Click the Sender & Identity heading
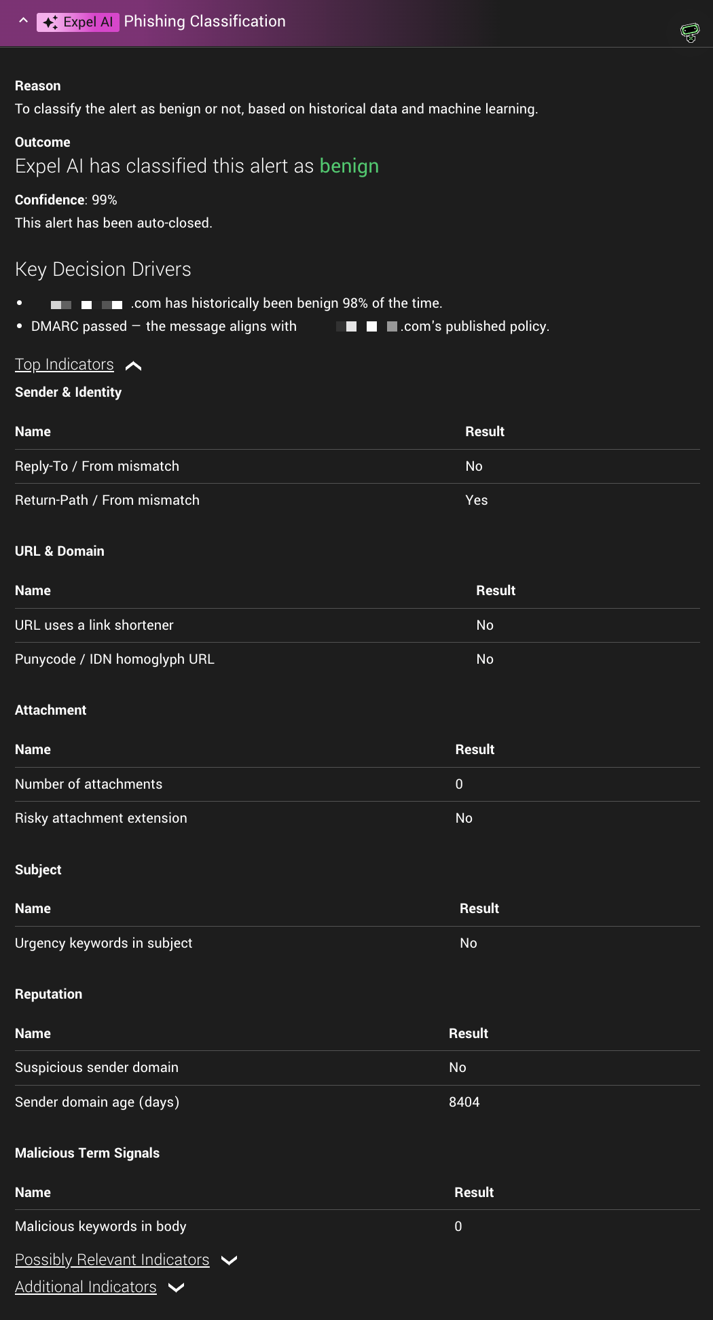 click(x=68, y=392)
